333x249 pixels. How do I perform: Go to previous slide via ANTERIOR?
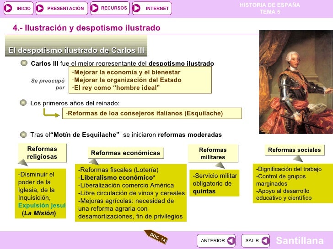click(x=216, y=240)
